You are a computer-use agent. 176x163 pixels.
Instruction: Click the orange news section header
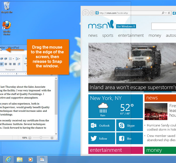(x=160, y=98)
